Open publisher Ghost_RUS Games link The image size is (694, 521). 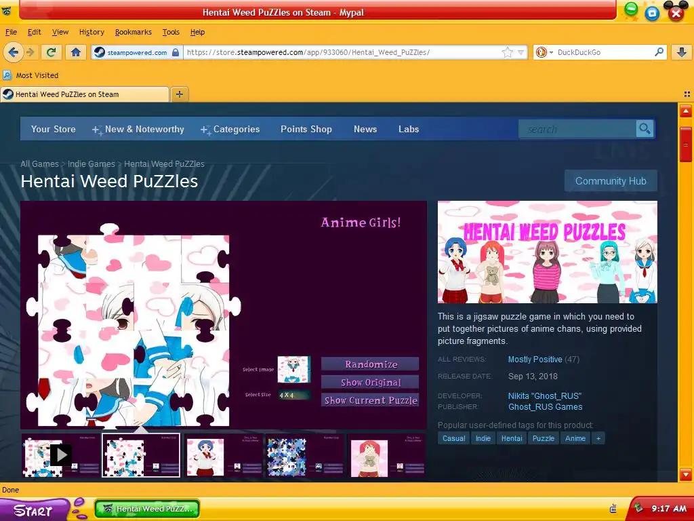click(545, 407)
